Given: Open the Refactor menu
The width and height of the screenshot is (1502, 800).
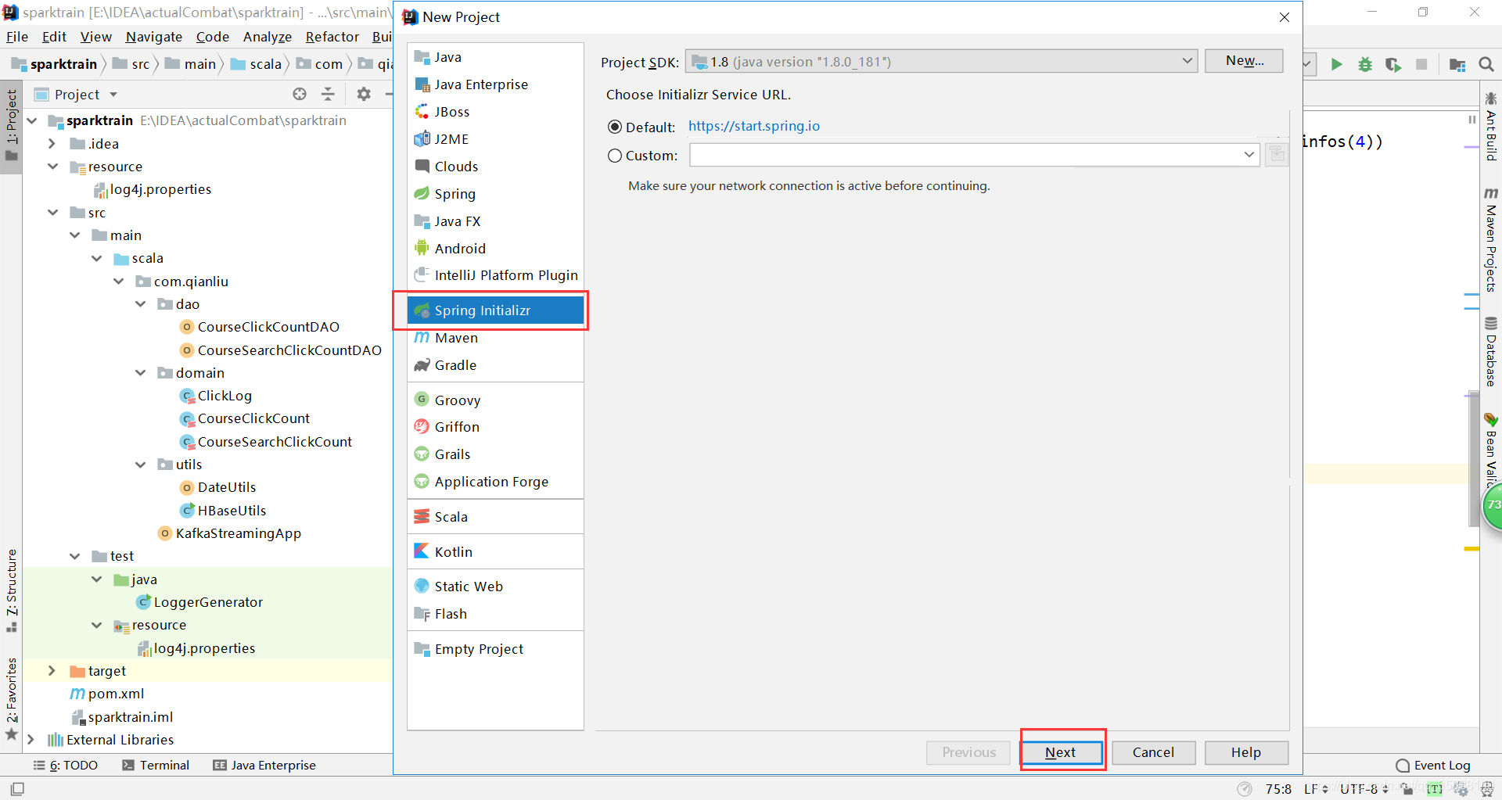Looking at the screenshot, I should coord(332,37).
